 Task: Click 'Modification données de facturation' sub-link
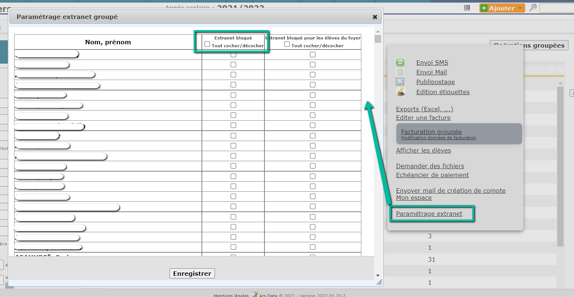[x=438, y=138]
